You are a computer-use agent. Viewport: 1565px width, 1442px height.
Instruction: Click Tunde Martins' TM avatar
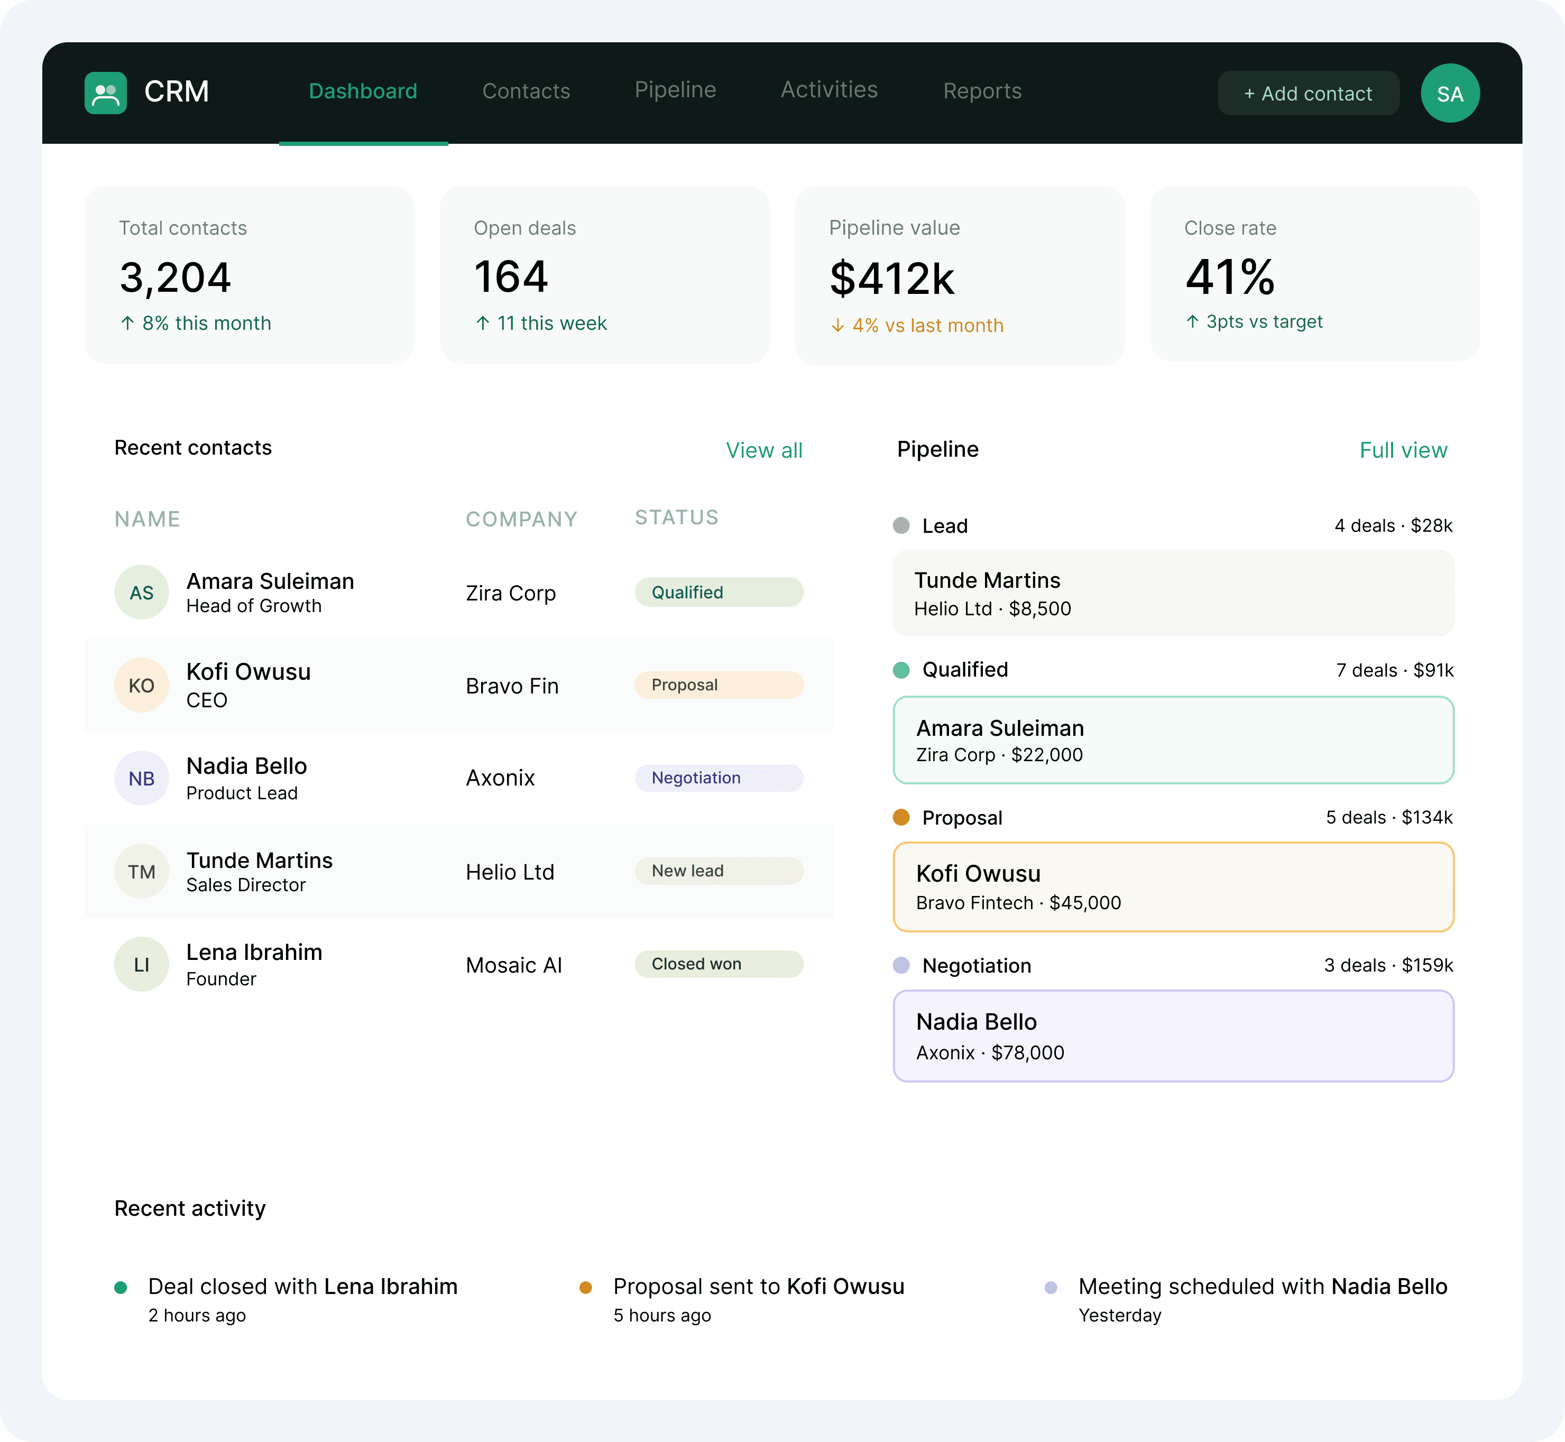141,871
